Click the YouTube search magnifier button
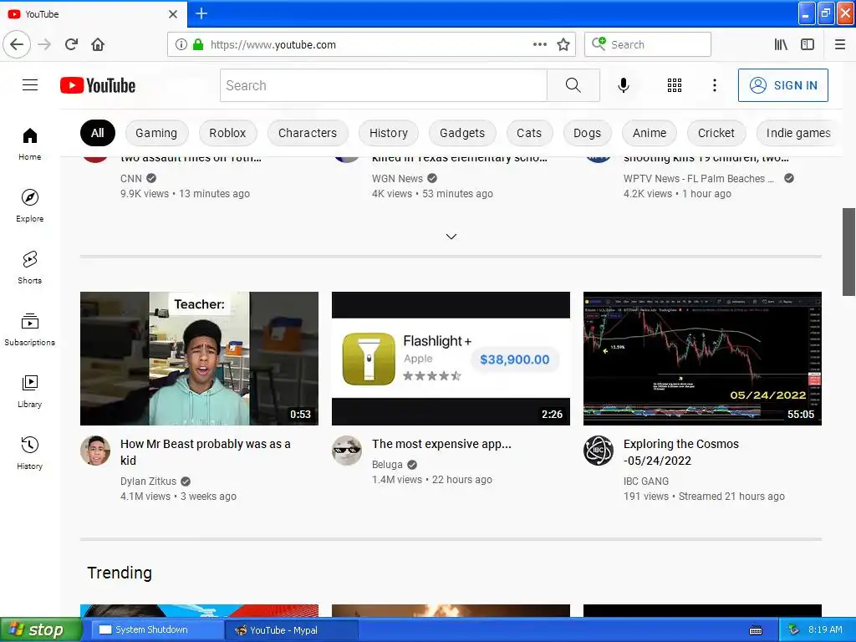This screenshot has height=642, width=856. point(573,85)
